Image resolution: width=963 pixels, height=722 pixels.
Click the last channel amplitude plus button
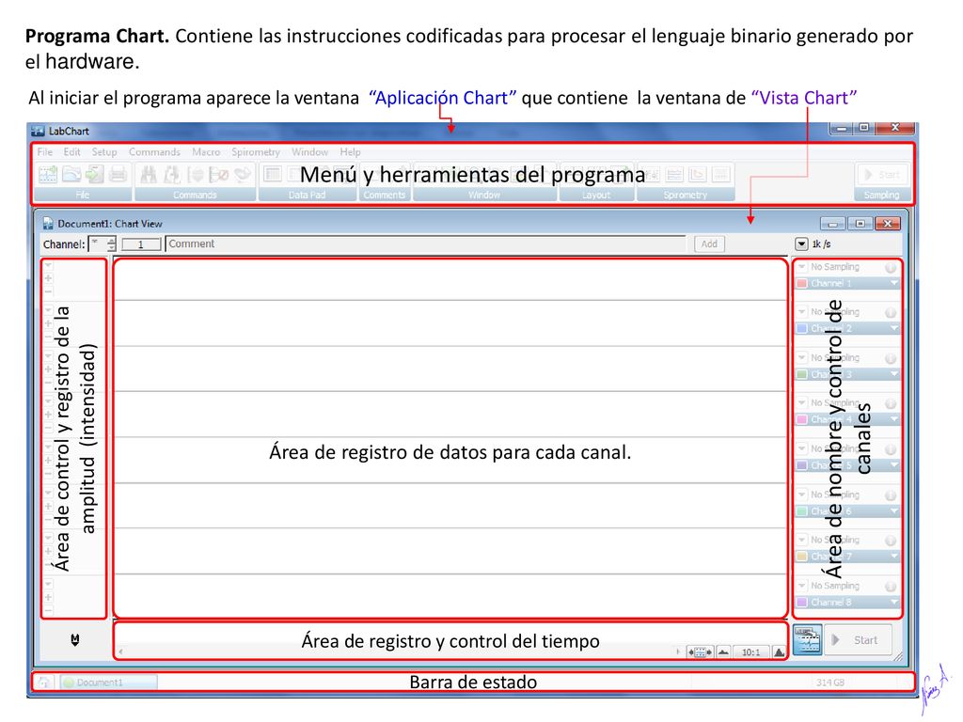49,597
